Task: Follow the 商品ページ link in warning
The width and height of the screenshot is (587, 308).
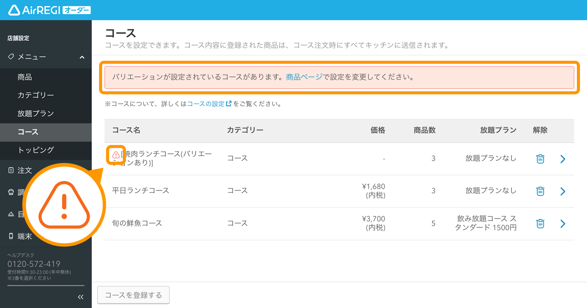Action: coord(304,77)
